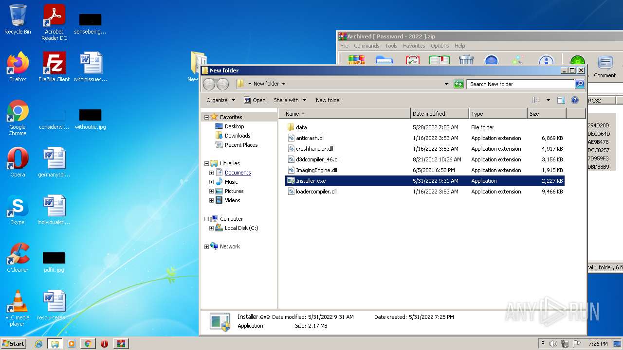Click the volume icon in system tray
Image resolution: width=623 pixels, height=350 pixels.
tap(553, 344)
